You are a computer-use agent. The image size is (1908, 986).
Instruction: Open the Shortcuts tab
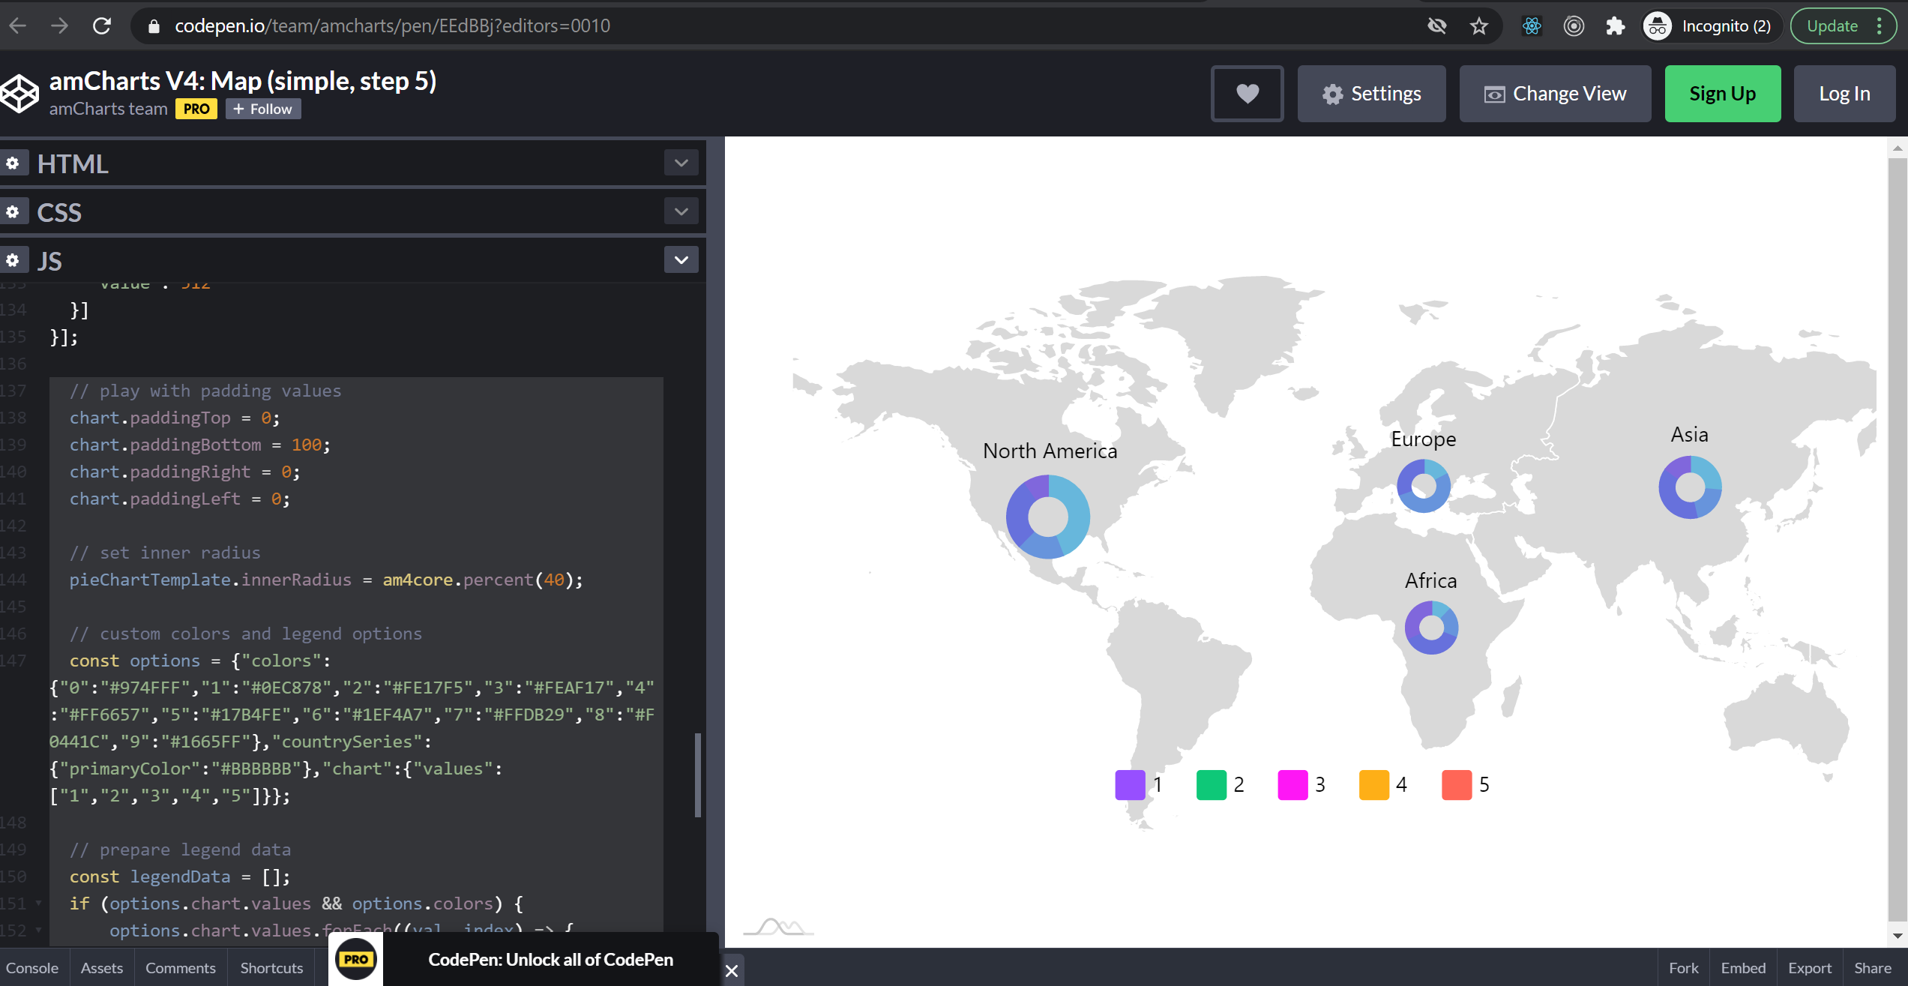270,967
